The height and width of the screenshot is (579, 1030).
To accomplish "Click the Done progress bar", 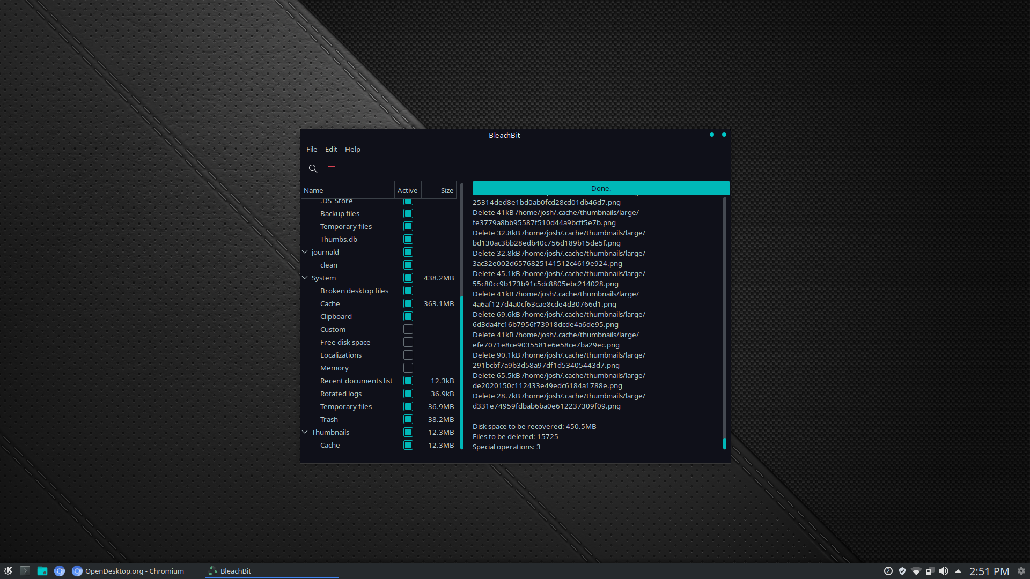I will coord(601,188).
